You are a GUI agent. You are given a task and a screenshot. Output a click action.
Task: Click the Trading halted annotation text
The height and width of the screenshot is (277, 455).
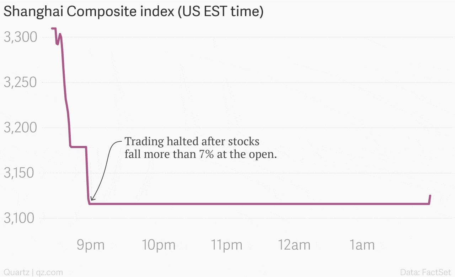pos(200,148)
